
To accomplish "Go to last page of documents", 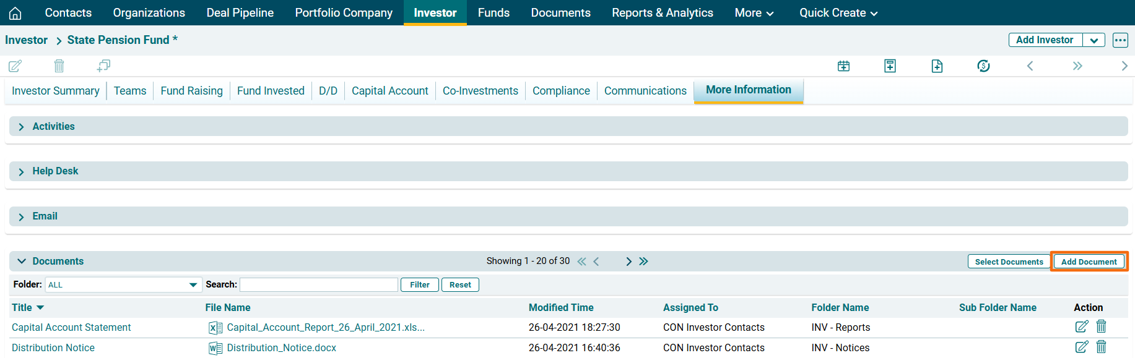I will (644, 262).
